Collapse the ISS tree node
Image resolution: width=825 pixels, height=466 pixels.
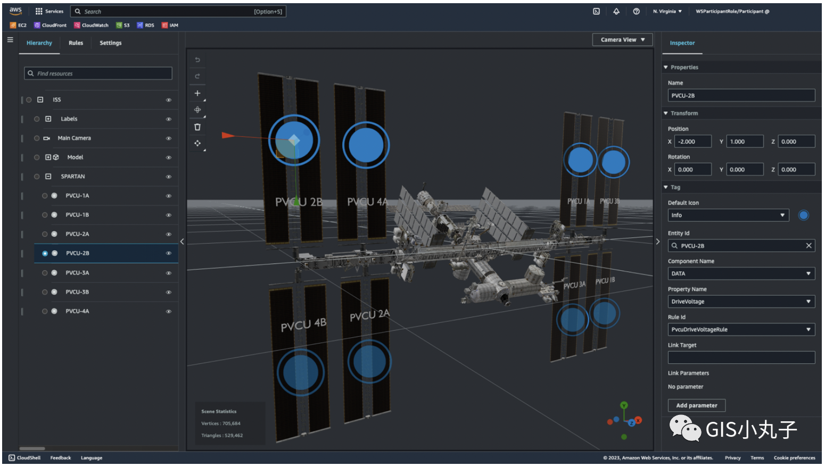[x=40, y=99]
